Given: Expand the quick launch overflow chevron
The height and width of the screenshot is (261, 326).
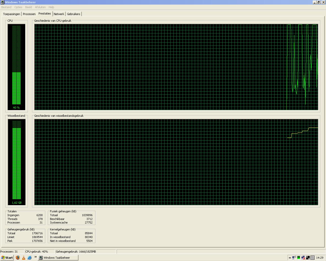Looking at the screenshot, I should 35,257.
